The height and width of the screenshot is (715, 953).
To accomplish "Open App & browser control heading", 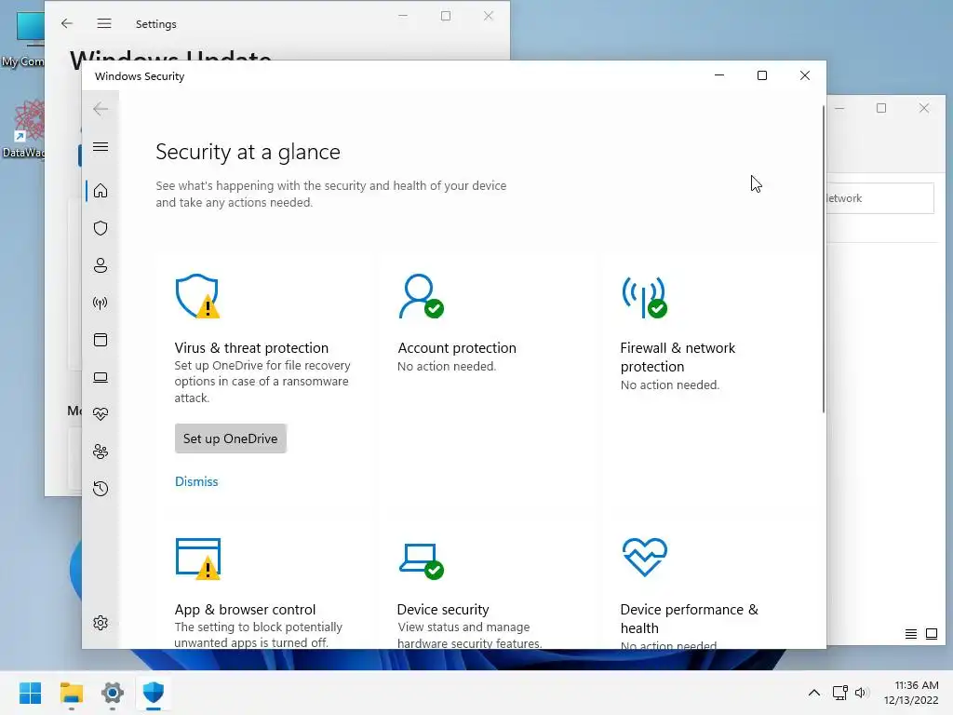I will point(245,609).
